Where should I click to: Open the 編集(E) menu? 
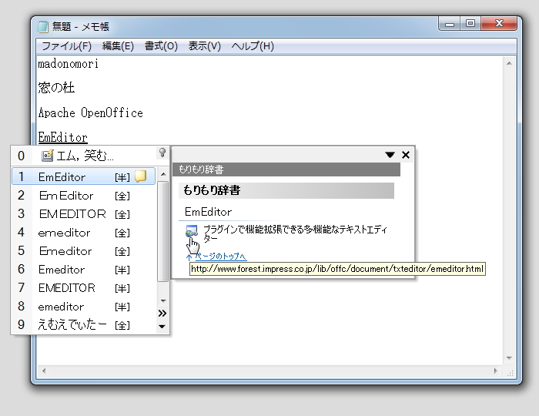(118, 46)
